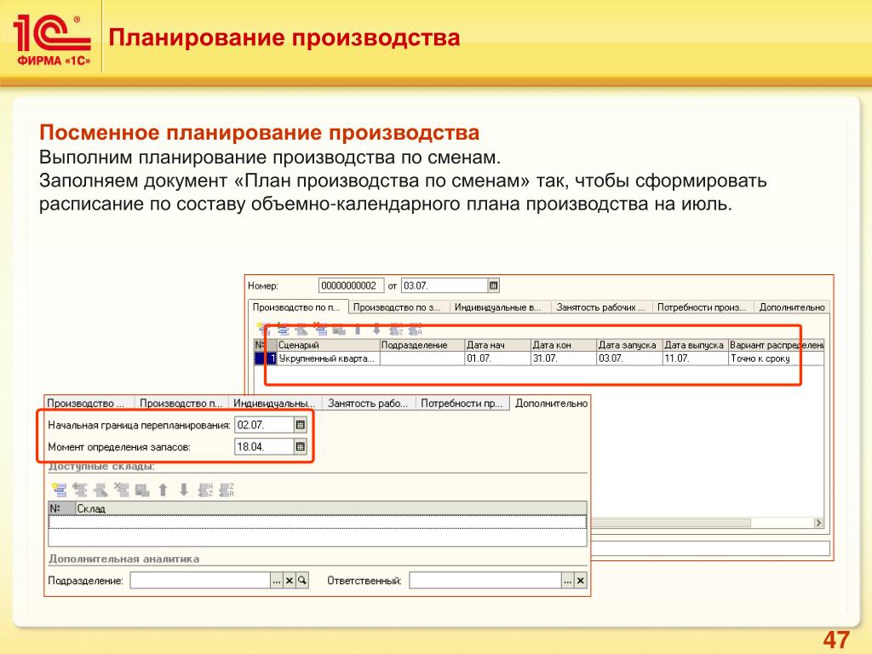Copy row icon in the Доступные склады toolbar
872x654 pixels.
pos(80,490)
